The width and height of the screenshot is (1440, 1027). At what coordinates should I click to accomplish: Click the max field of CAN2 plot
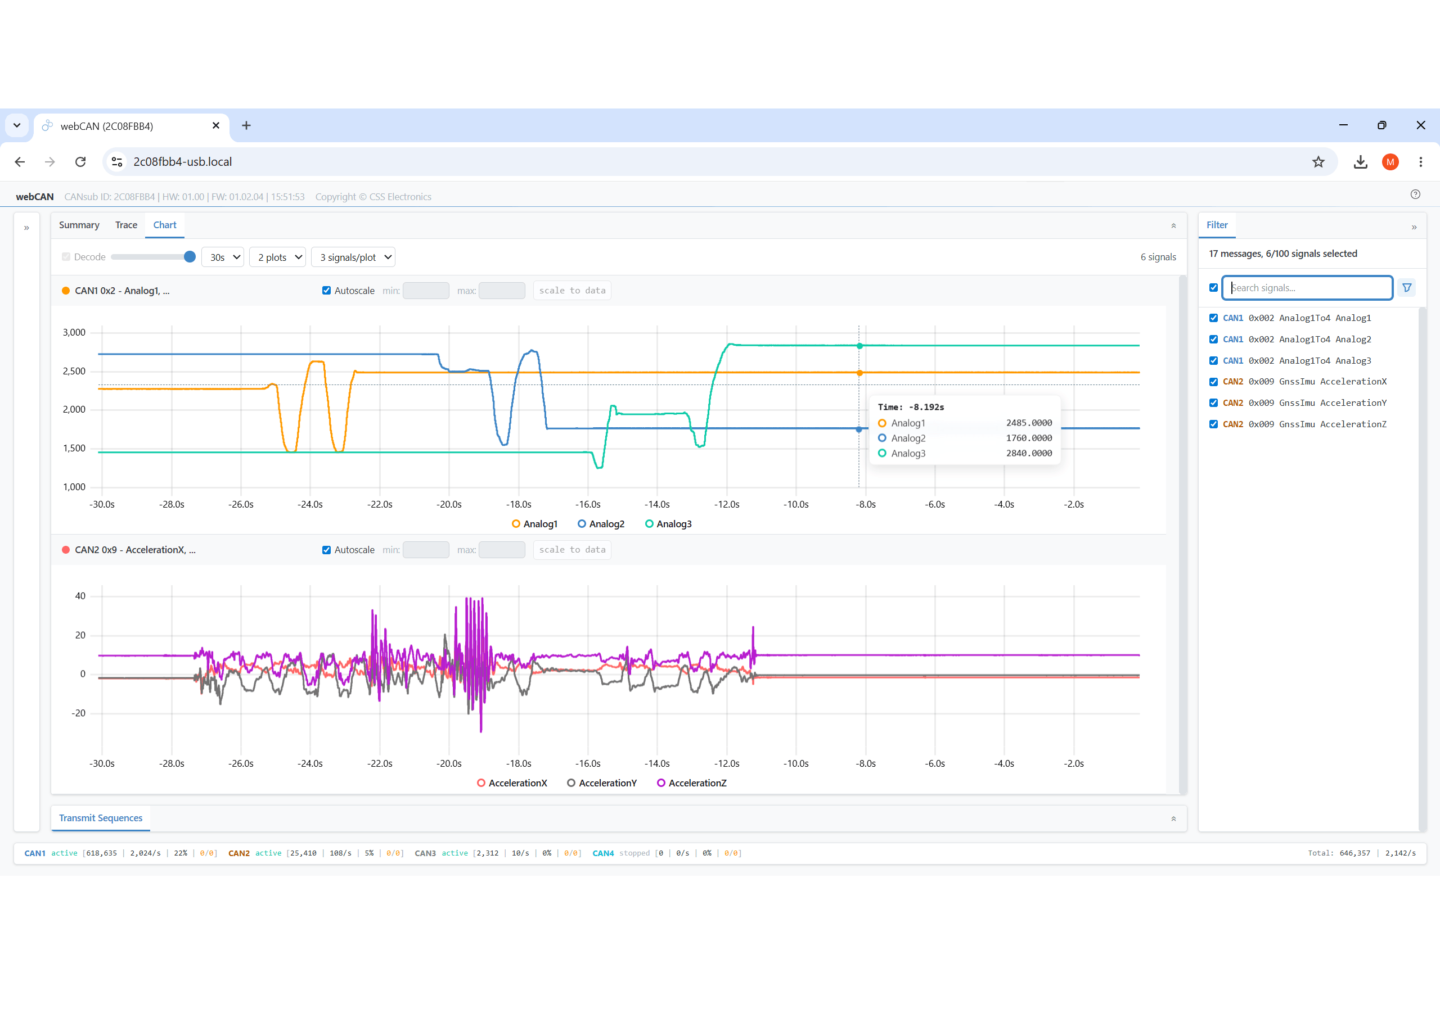[502, 550]
